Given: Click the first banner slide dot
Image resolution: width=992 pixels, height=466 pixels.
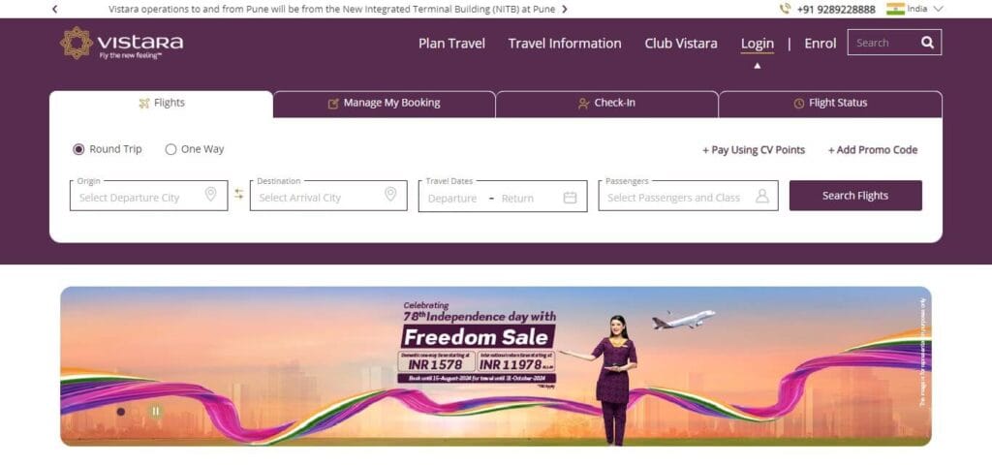Looking at the screenshot, I should point(121,412).
